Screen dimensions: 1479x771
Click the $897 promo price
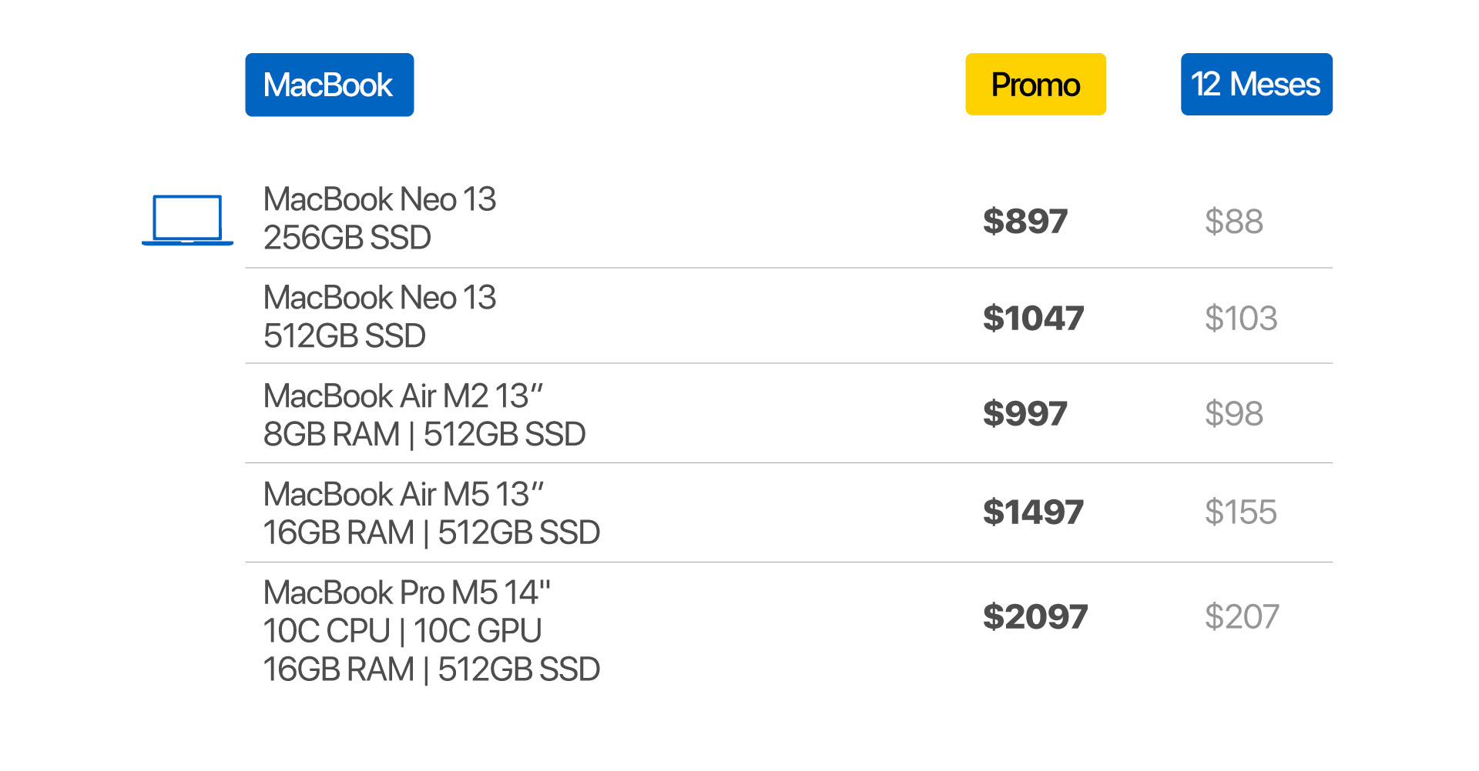(1025, 222)
